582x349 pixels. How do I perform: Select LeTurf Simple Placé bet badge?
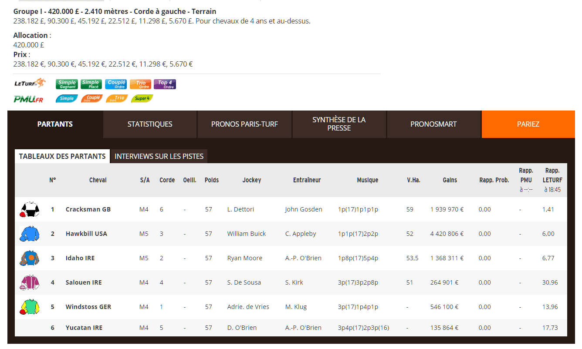[x=91, y=84]
